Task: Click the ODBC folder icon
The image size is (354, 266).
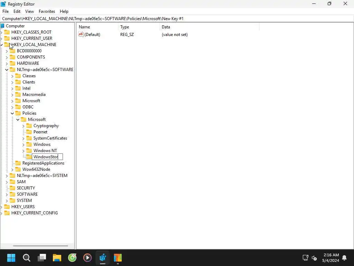Action: click(x=18, y=107)
